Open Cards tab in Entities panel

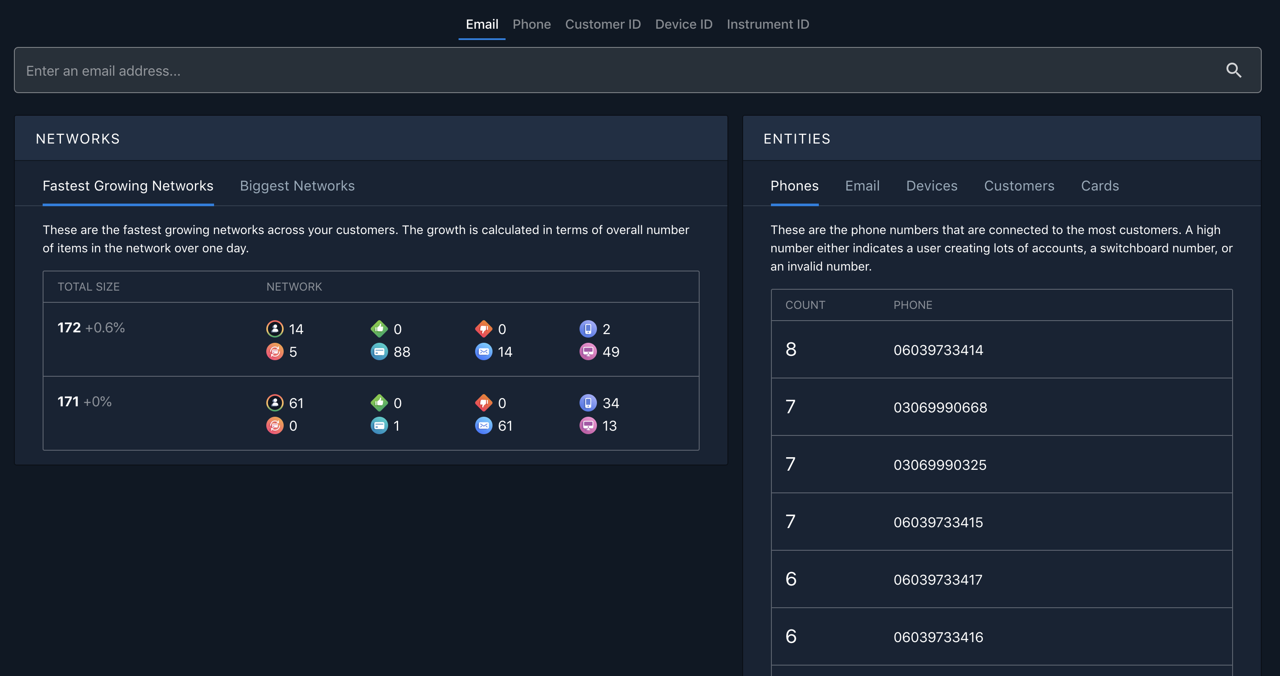[1099, 186]
